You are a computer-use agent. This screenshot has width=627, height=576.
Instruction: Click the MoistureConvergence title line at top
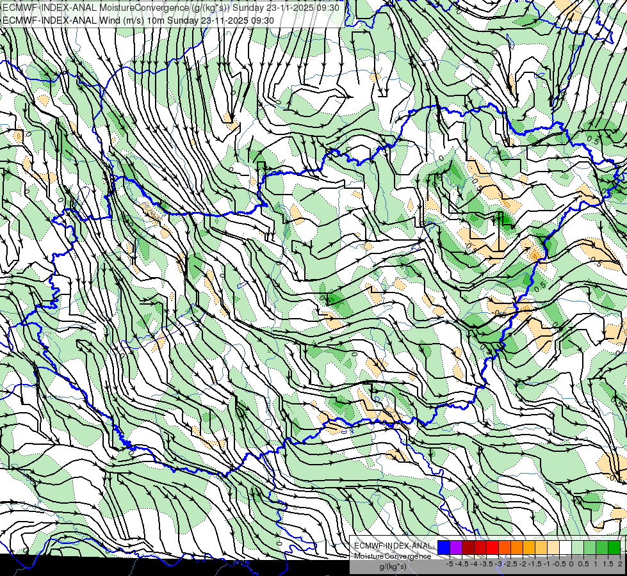(171, 8)
